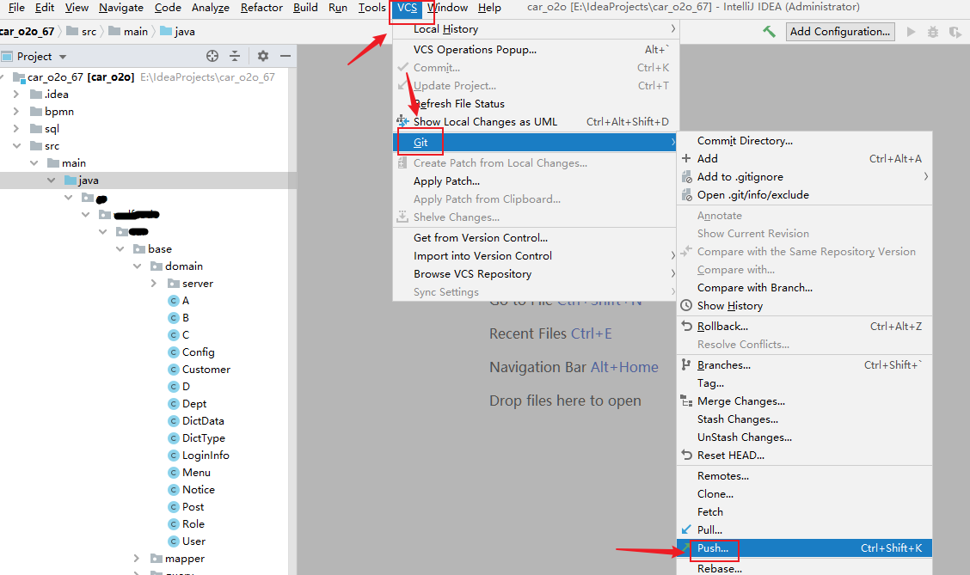
Task: Open Local History submenu
Action: point(536,29)
